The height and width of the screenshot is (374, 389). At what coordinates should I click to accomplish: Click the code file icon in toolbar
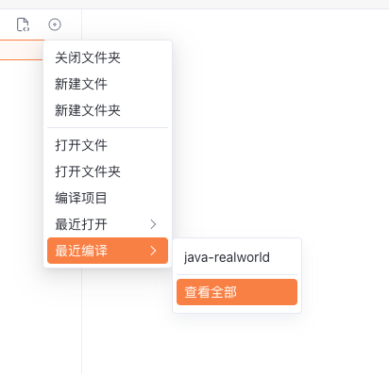click(23, 24)
